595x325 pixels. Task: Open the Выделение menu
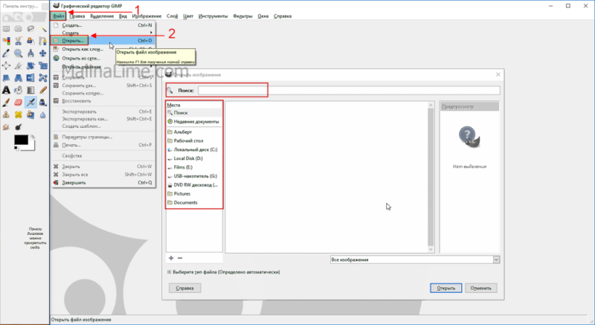click(102, 16)
